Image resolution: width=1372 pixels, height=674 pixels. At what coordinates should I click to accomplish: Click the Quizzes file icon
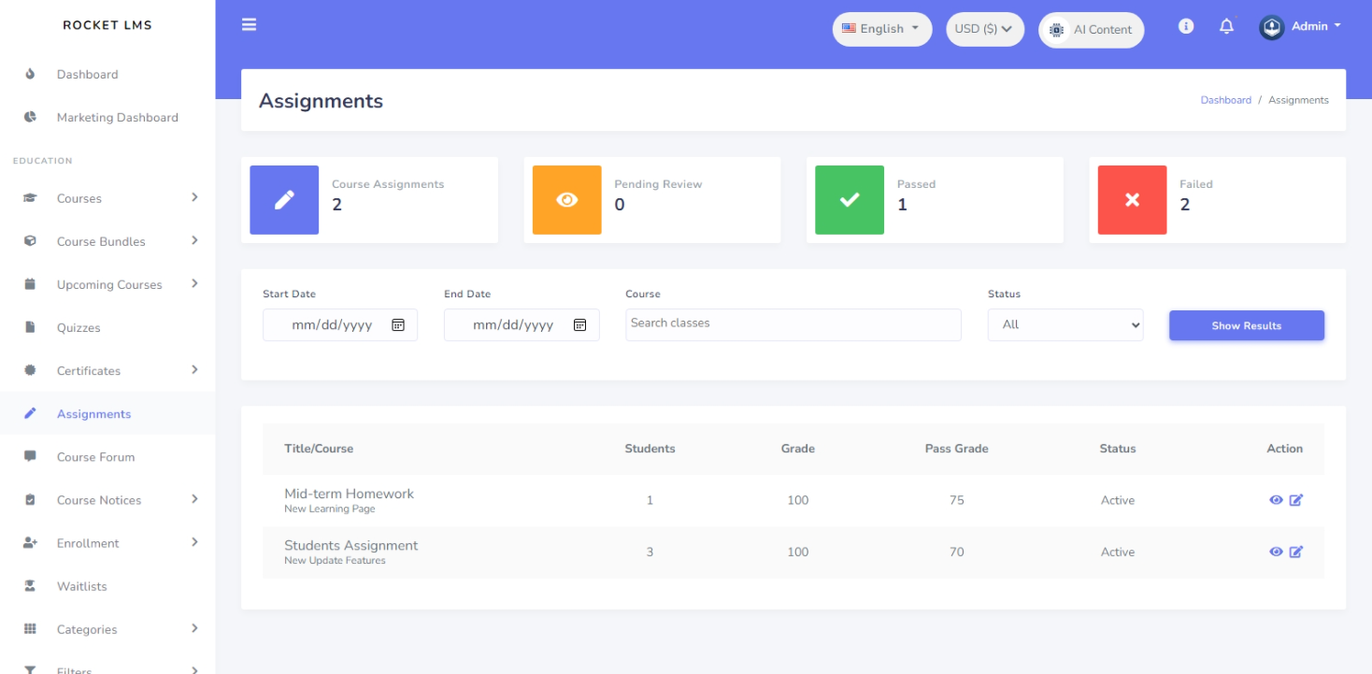point(30,327)
